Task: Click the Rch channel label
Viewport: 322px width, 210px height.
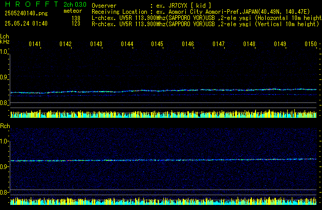Action: pos(5,126)
